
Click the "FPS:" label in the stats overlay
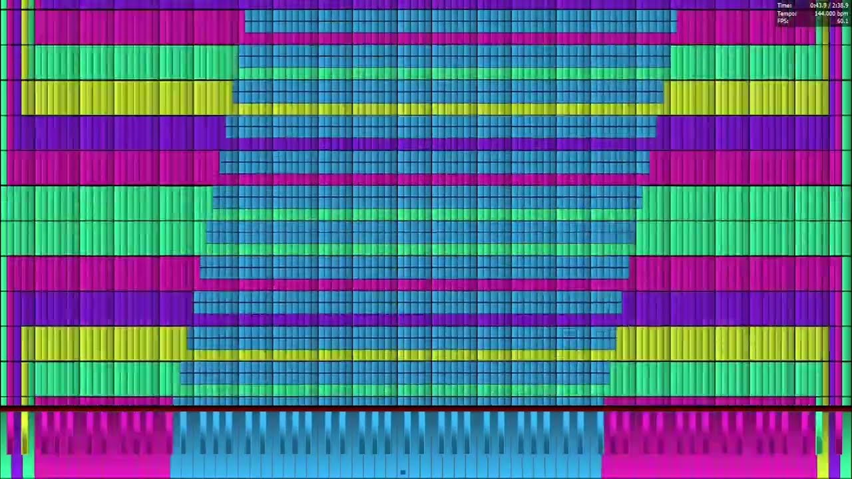coord(783,21)
